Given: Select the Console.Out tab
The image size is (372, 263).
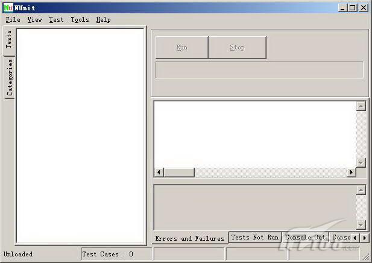Looking at the screenshot, I should 305,237.
